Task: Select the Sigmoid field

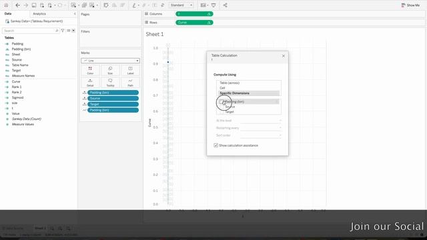Action: tap(18, 98)
